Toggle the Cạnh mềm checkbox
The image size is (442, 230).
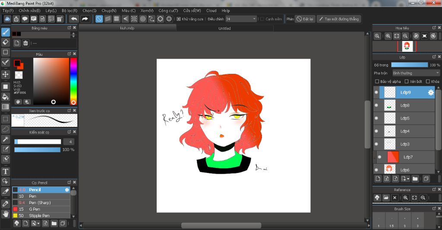[x=262, y=19]
